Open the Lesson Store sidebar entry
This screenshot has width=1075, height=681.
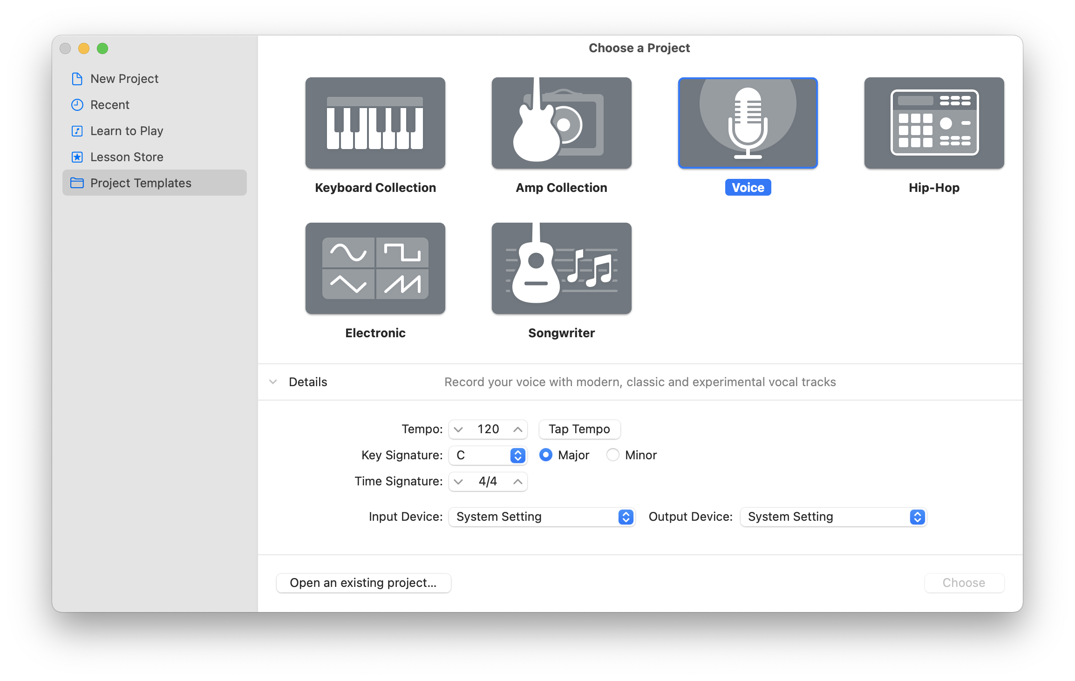pos(127,157)
